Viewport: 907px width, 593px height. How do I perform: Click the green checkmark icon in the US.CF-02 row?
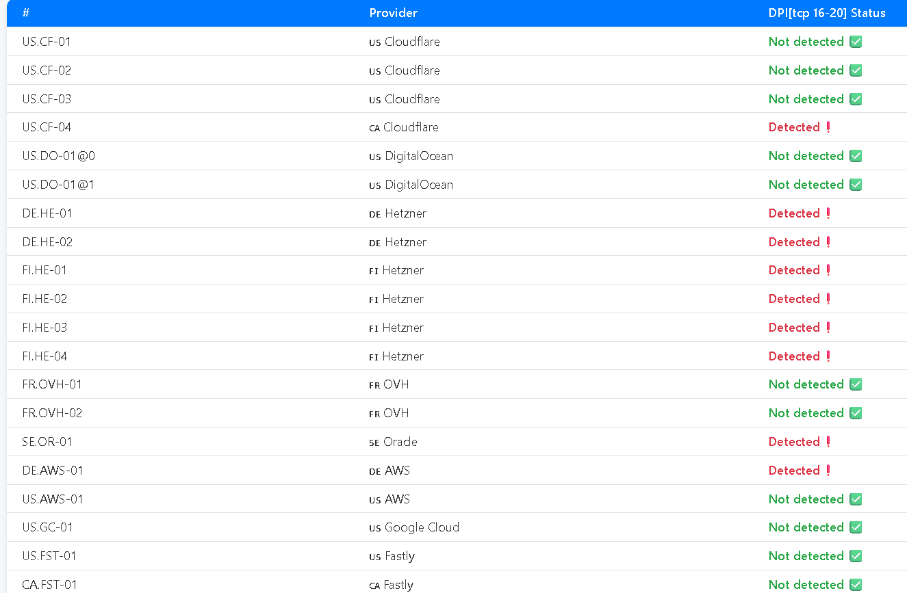pos(855,70)
